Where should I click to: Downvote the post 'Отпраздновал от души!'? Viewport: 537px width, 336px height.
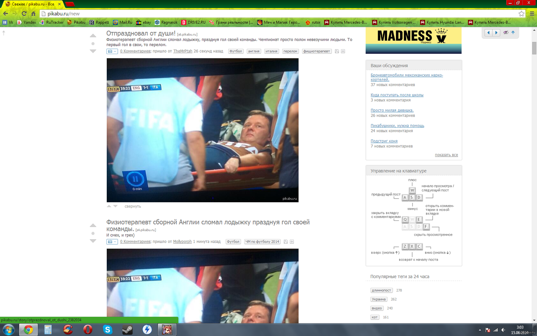pos(93,51)
